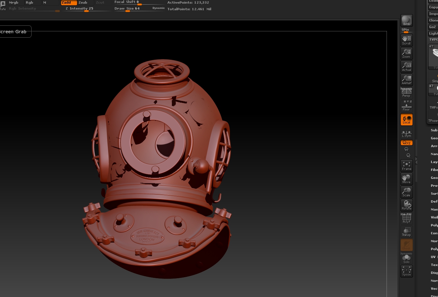This screenshot has height=297, width=438.
Task: Expand the UV Map section
Action: click(x=434, y=257)
